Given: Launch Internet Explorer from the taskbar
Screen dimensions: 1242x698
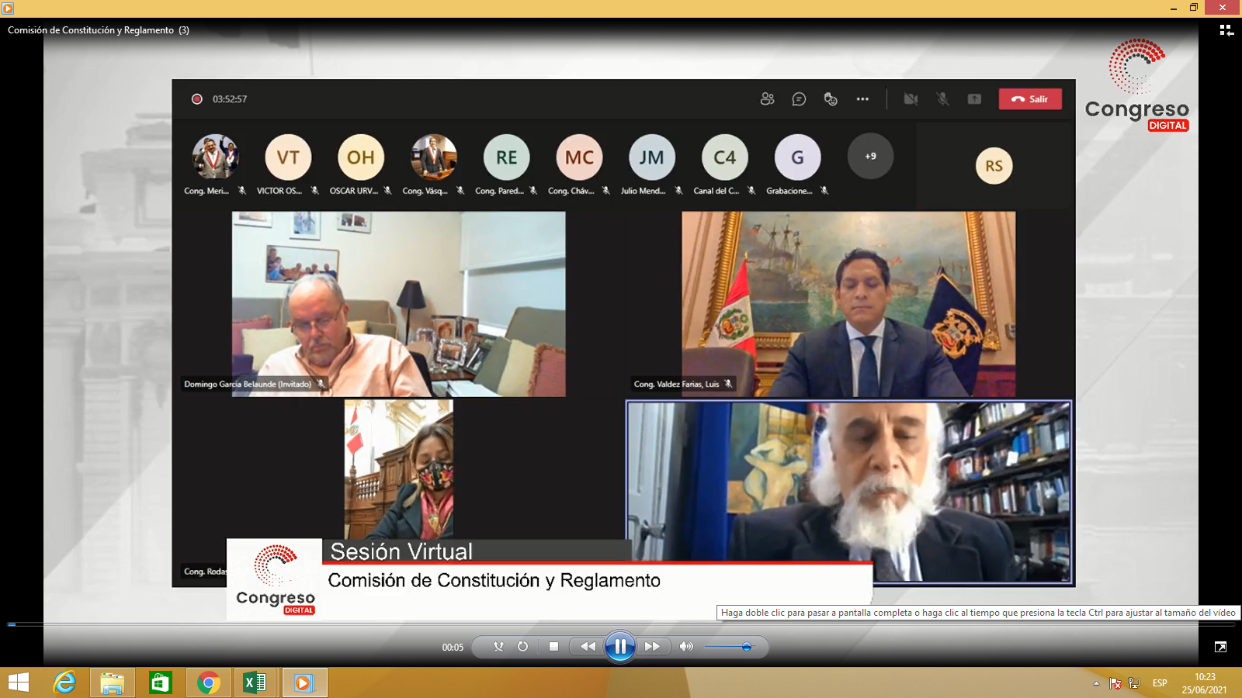Looking at the screenshot, I should pyautogui.click(x=64, y=682).
